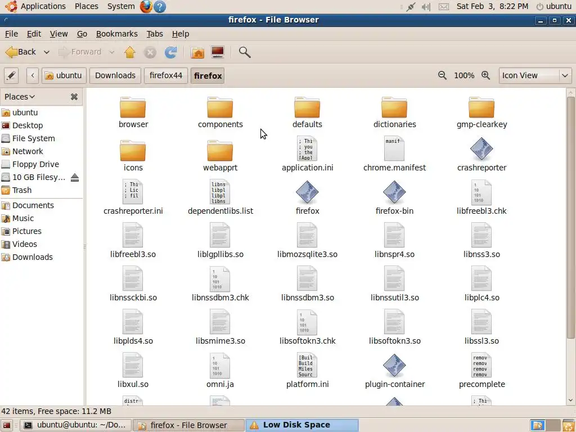Select the defaults folder
Screen dimensions: 576x432
(x=307, y=107)
